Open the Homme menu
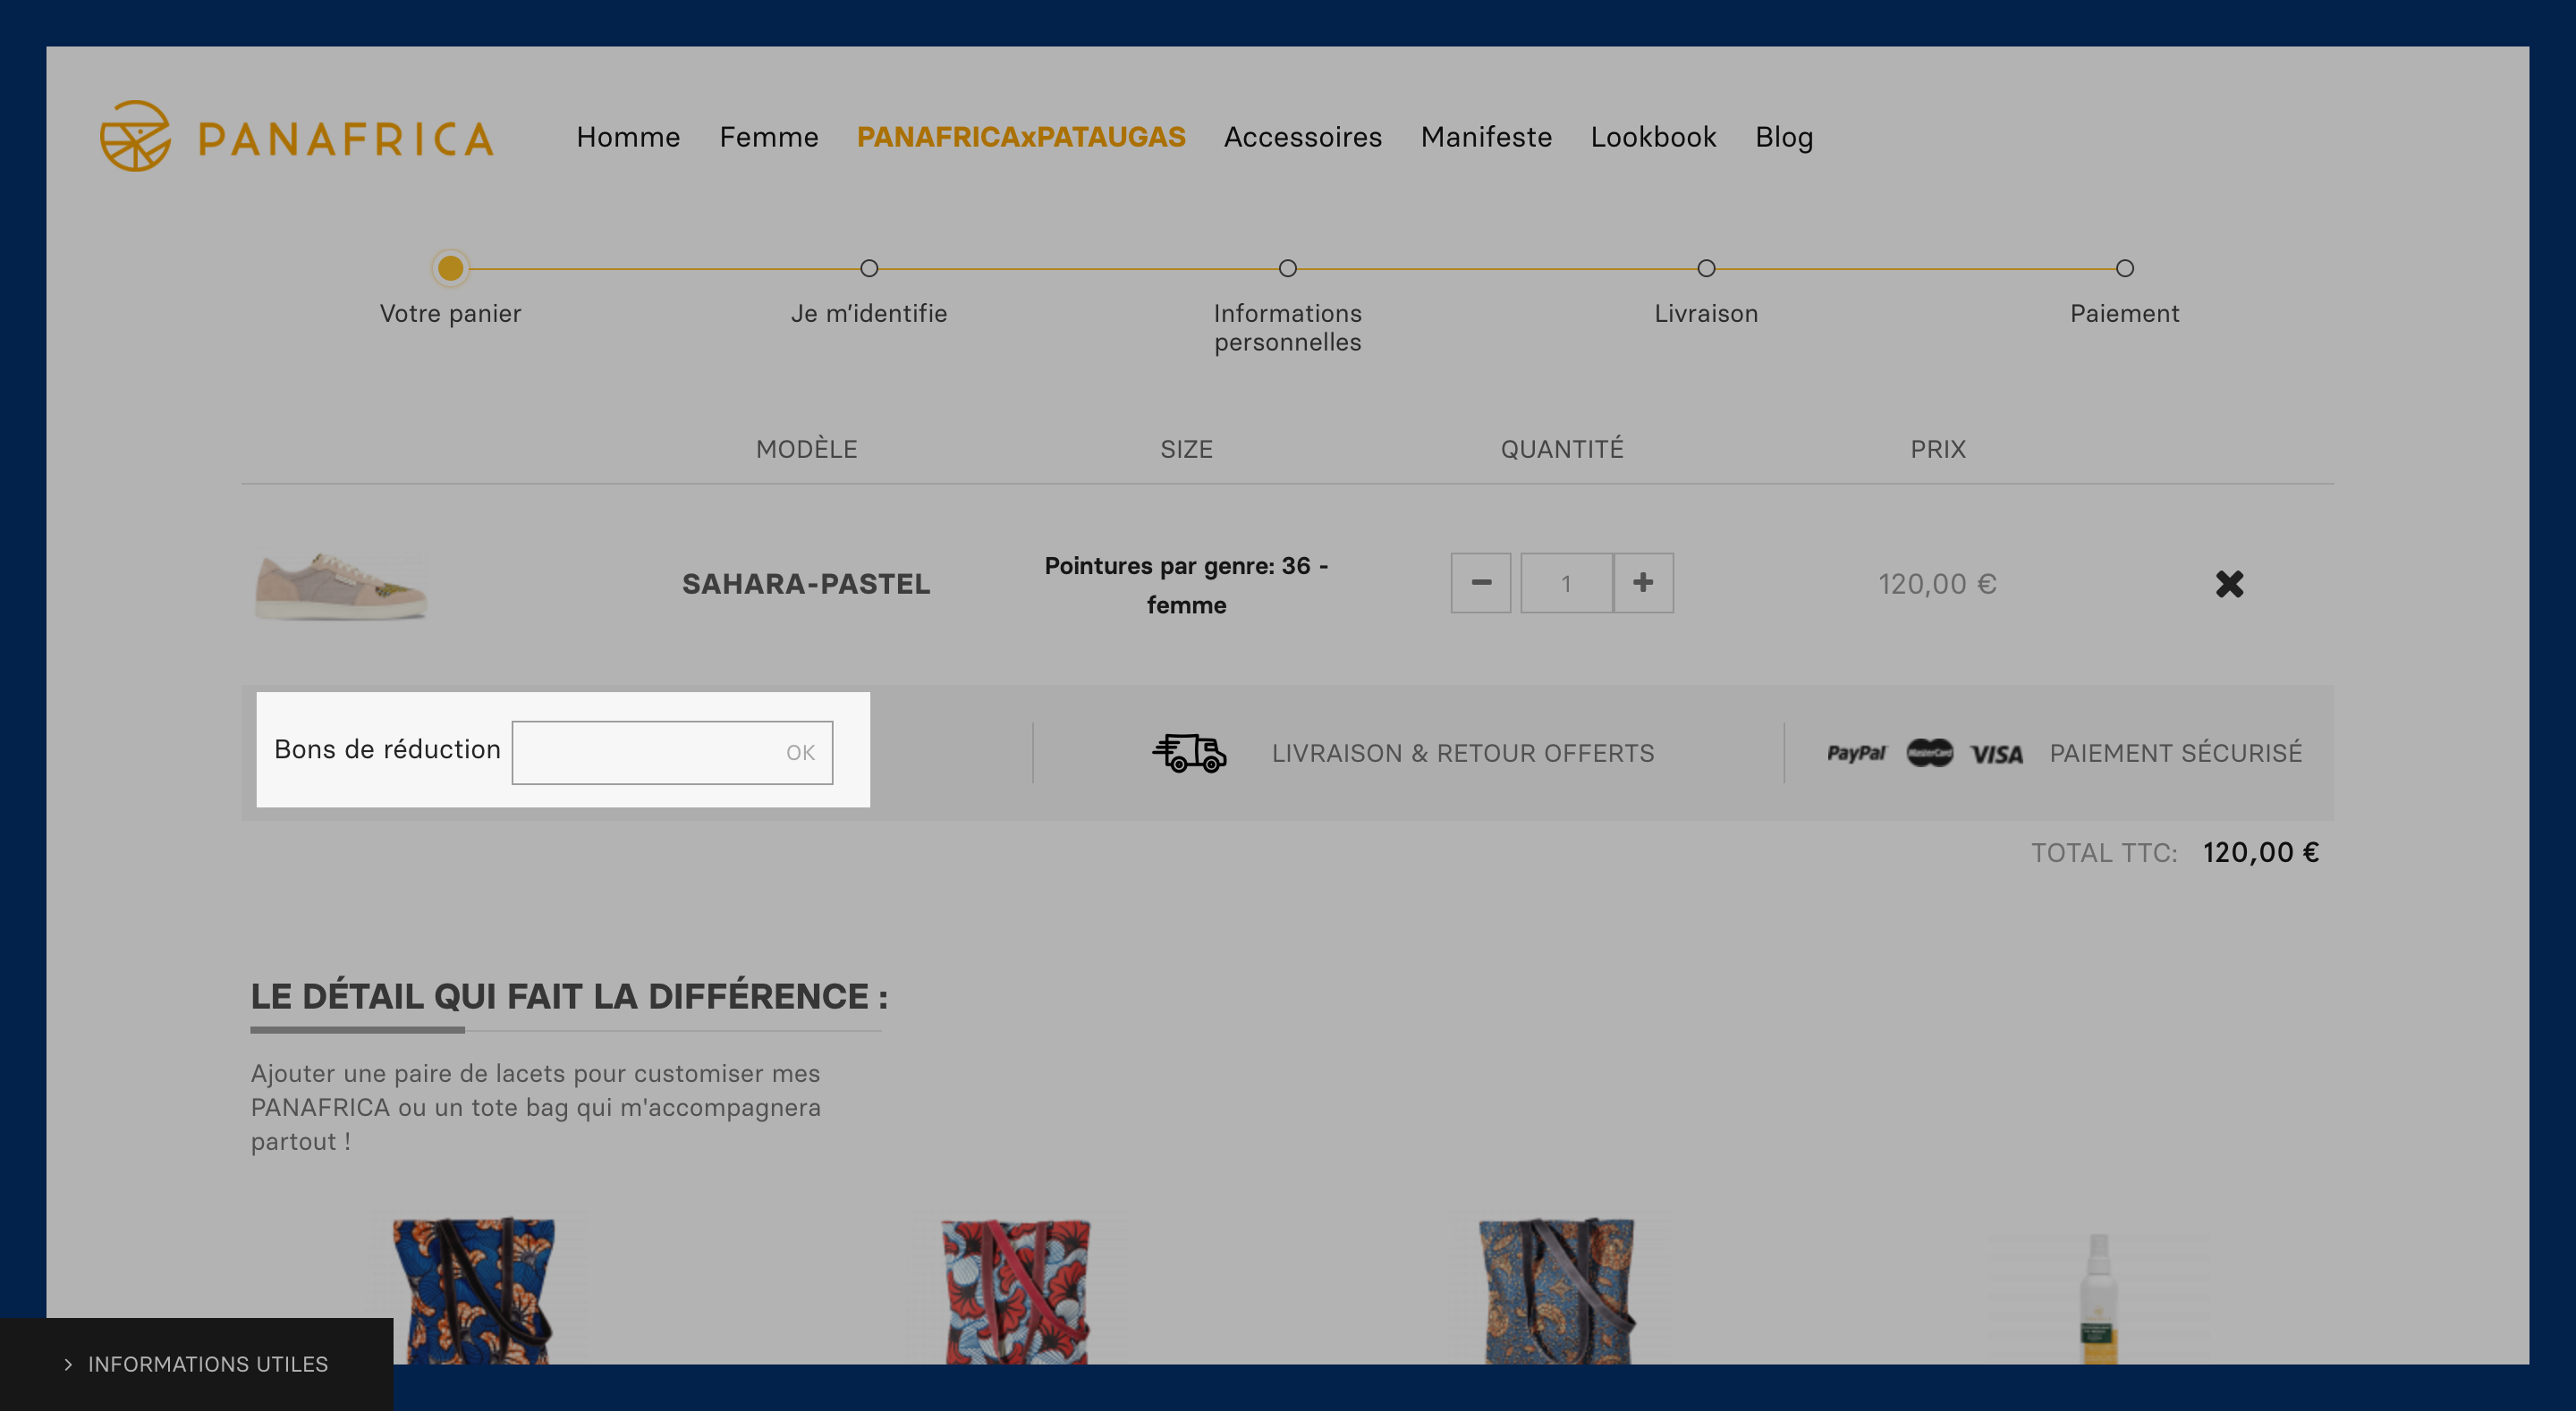2576x1411 pixels. click(628, 137)
